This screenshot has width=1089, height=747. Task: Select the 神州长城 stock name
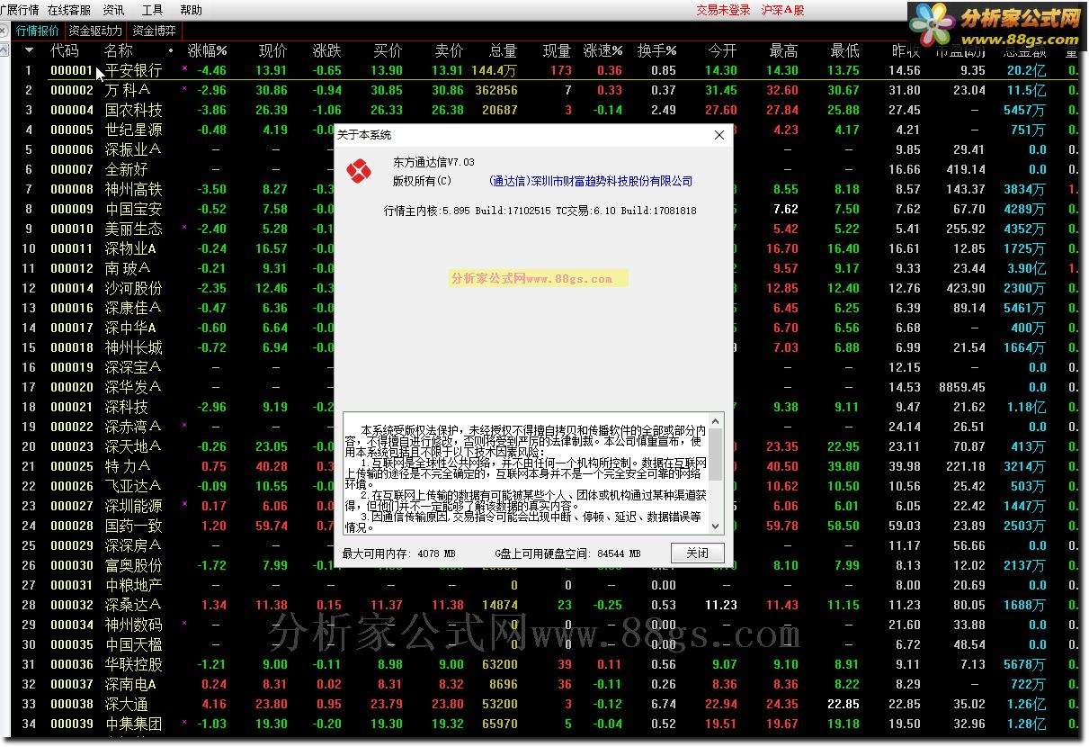coord(134,347)
